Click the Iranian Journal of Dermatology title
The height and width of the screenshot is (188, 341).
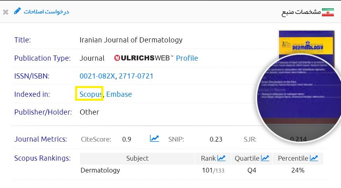coord(131,40)
